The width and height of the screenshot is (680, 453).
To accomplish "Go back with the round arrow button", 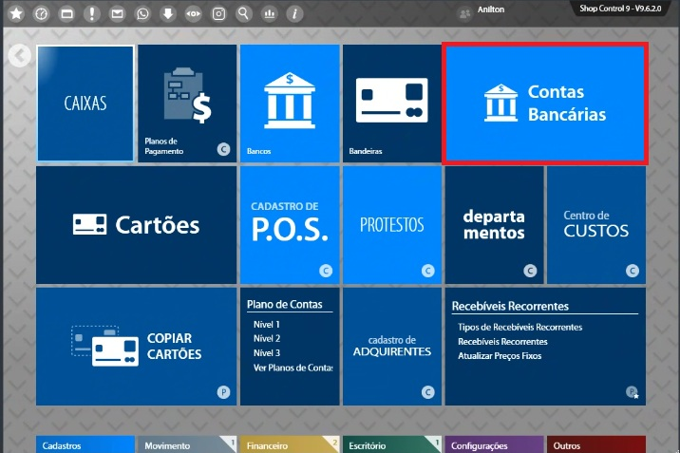I will click(x=20, y=55).
